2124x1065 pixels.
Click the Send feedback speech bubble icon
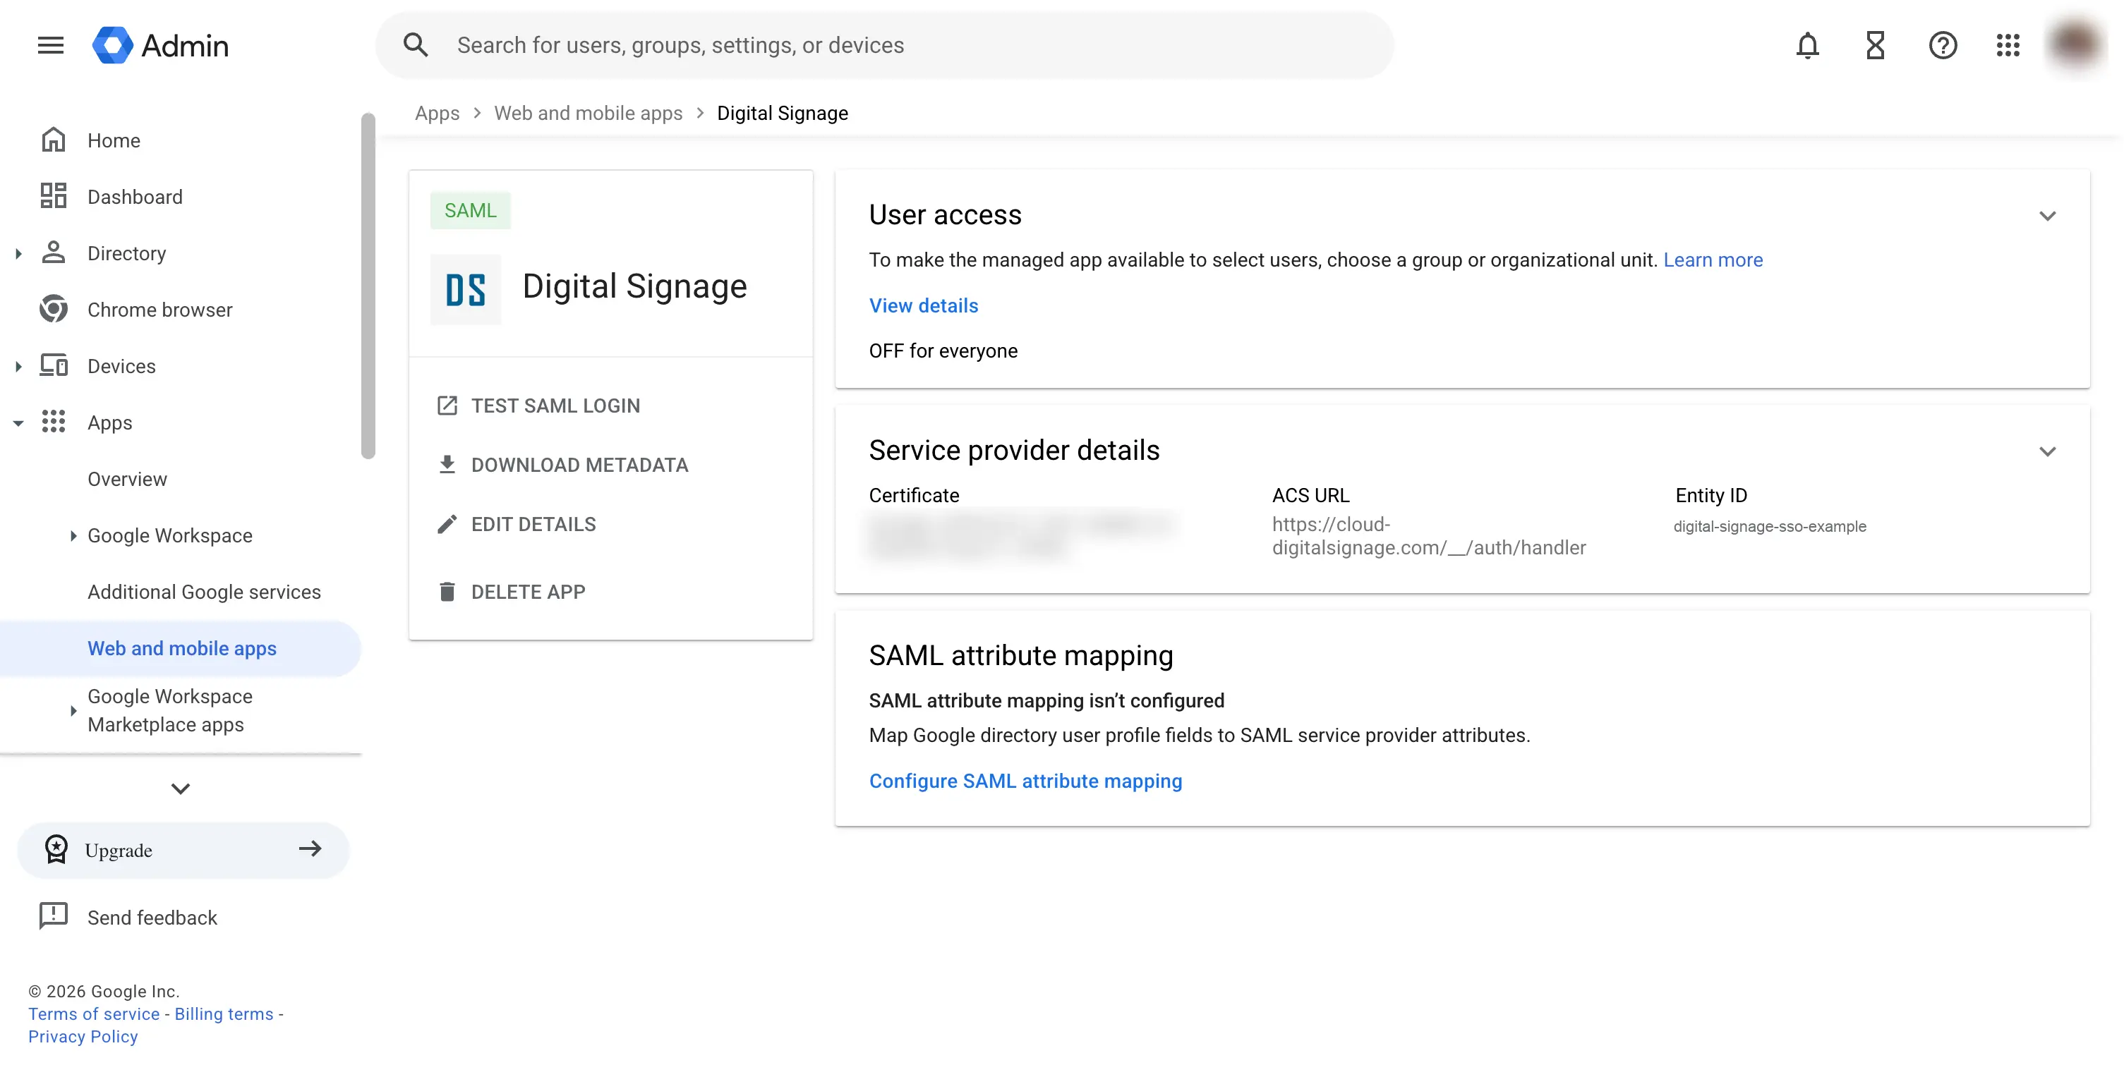coord(54,917)
